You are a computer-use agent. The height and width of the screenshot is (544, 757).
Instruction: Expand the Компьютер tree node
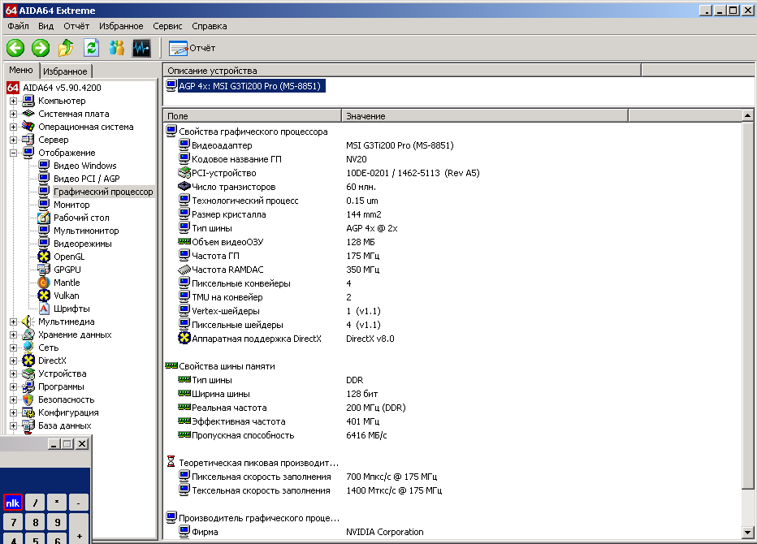[x=14, y=101]
